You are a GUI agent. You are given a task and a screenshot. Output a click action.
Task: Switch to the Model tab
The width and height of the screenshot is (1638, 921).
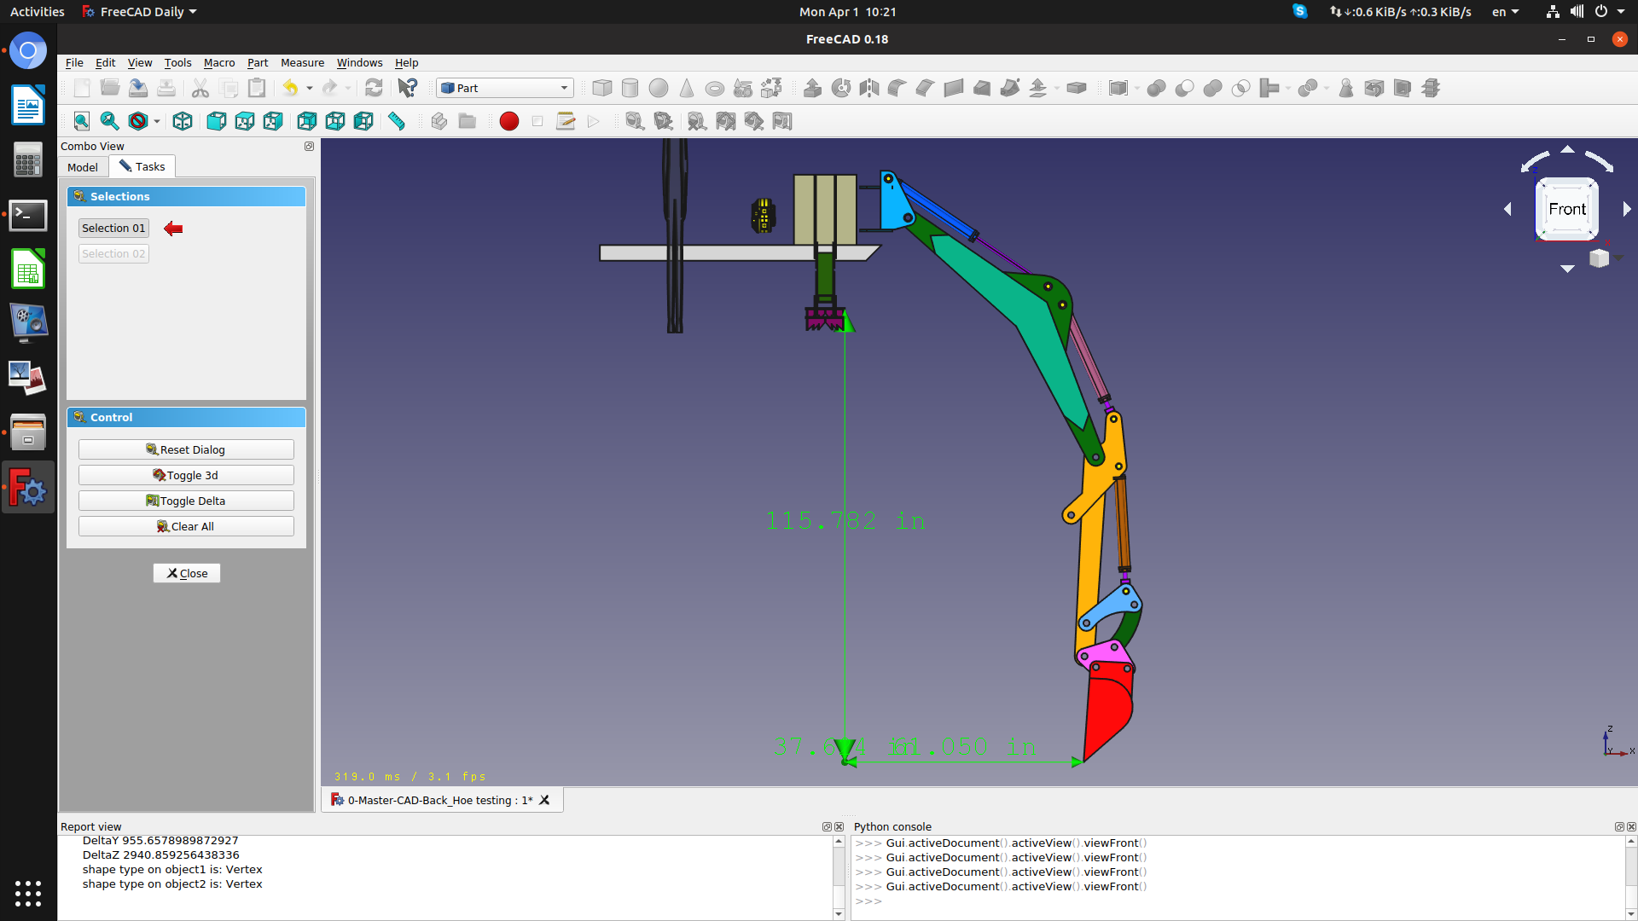(83, 167)
